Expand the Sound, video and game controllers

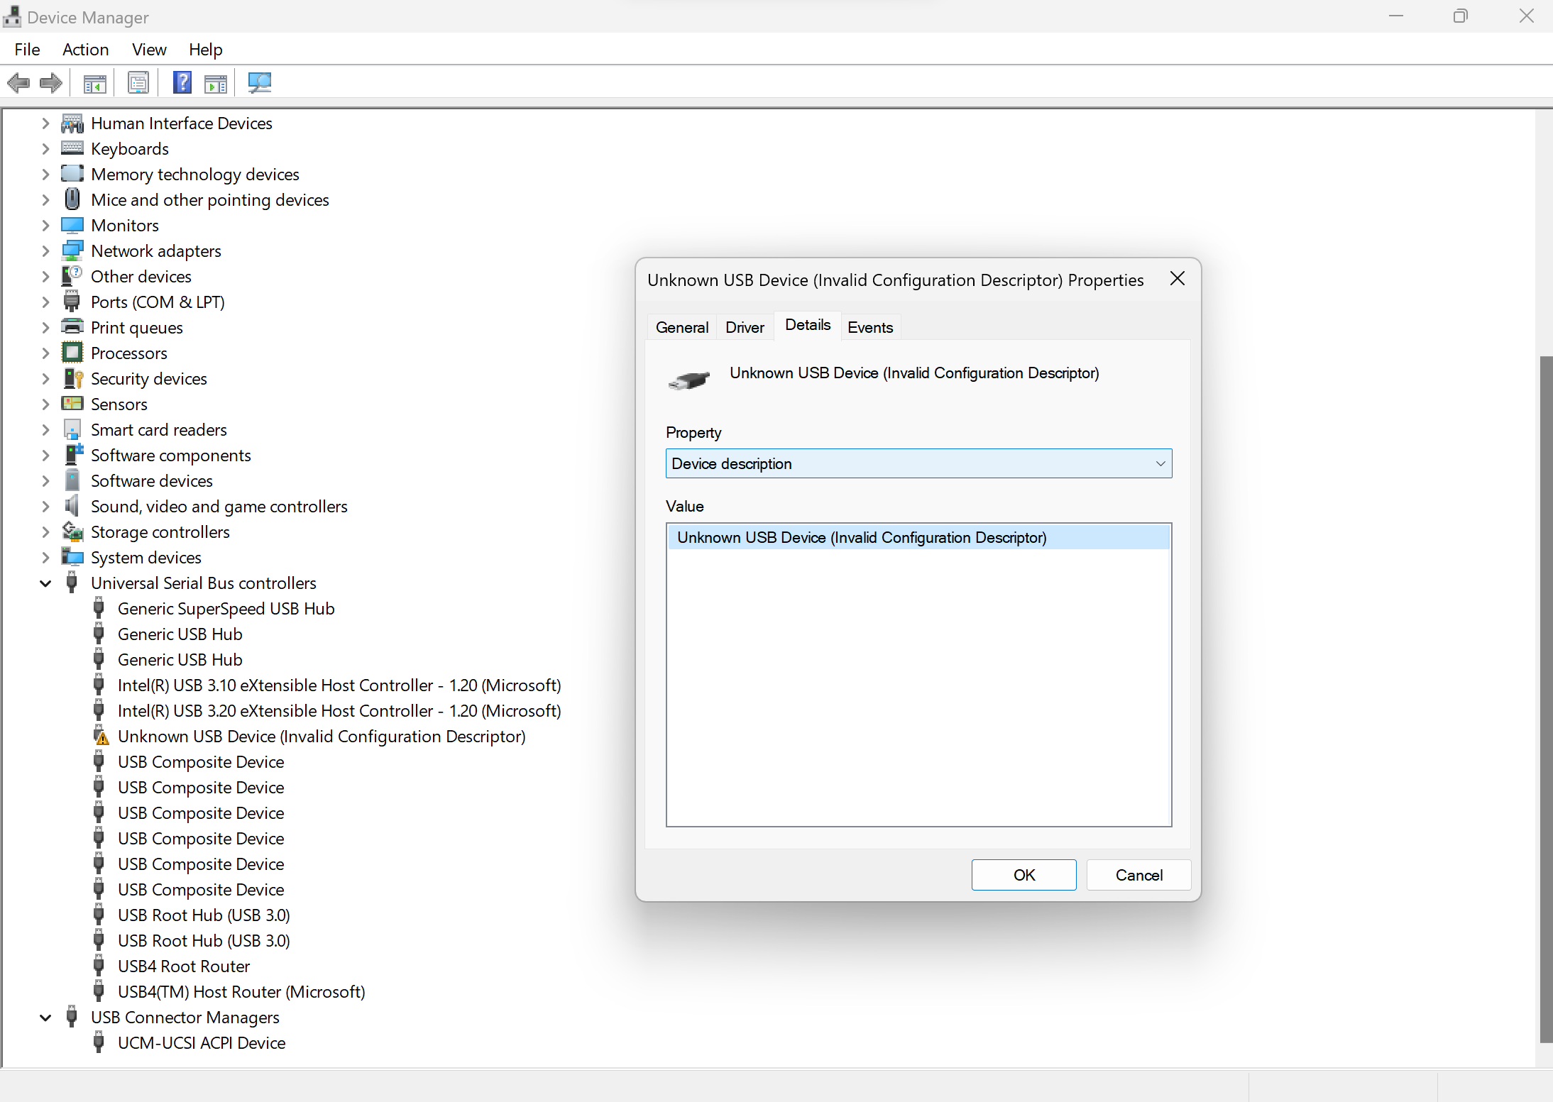tap(45, 507)
